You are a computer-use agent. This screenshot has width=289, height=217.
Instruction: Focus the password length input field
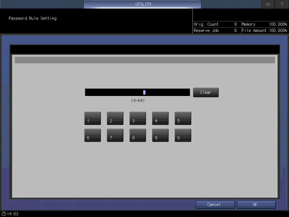pyautogui.click(x=138, y=92)
